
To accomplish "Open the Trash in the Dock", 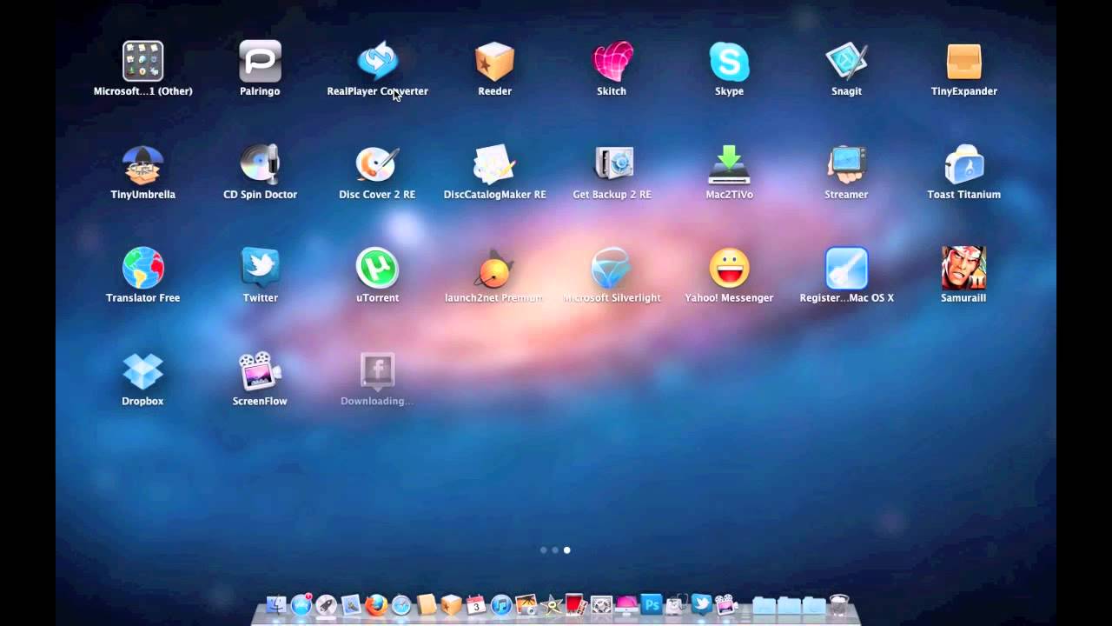I will (839, 605).
